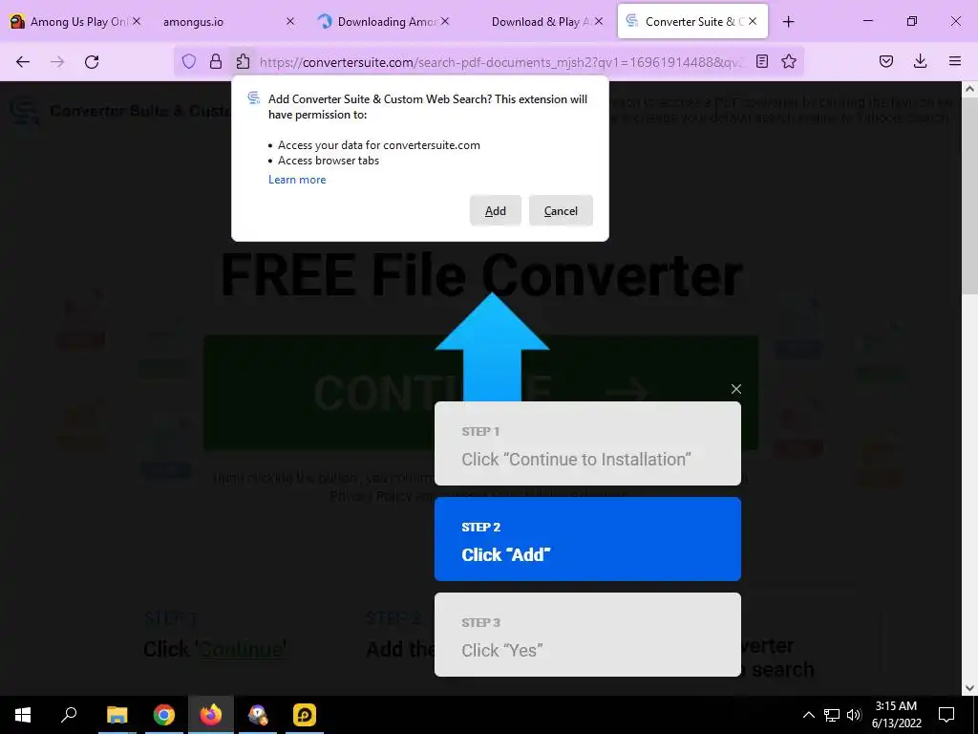Click the Firefox taskbar icon
This screenshot has height=734, width=978.
tap(211, 715)
